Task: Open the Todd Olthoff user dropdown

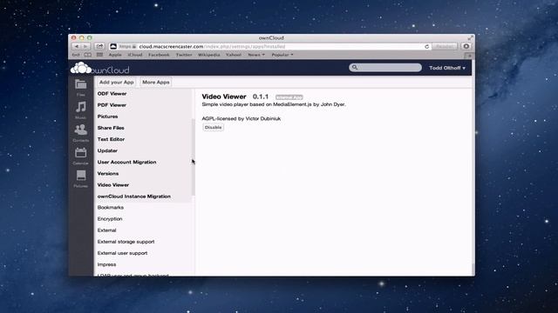Action: tap(447, 68)
